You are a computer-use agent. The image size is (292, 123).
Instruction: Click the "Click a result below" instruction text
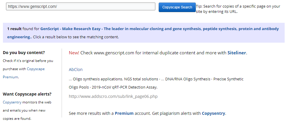pos(76,37)
